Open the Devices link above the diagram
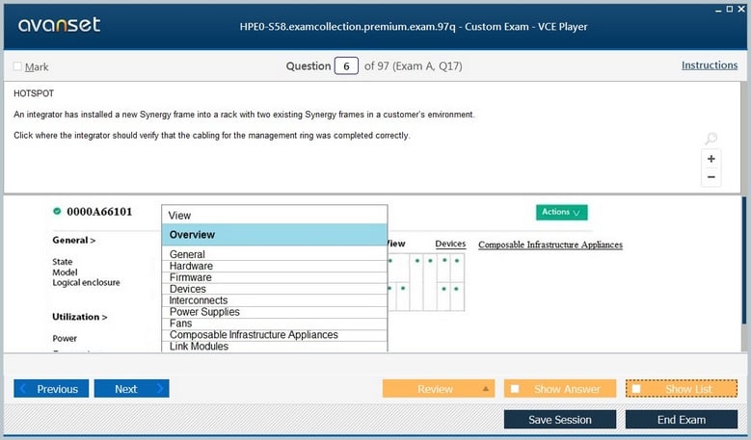751x440 pixels. (x=450, y=244)
